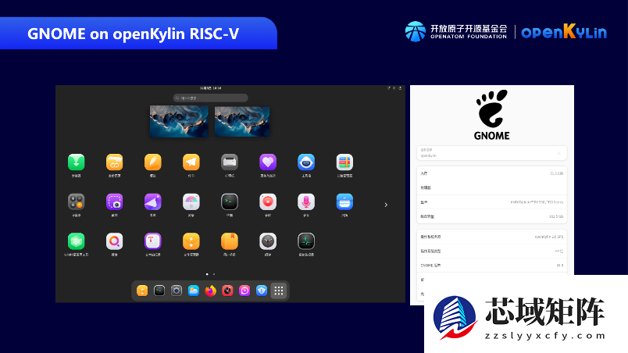This screenshot has height=353, width=628.
Task: Select the second workspace thumbnail
Action: [x=242, y=121]
